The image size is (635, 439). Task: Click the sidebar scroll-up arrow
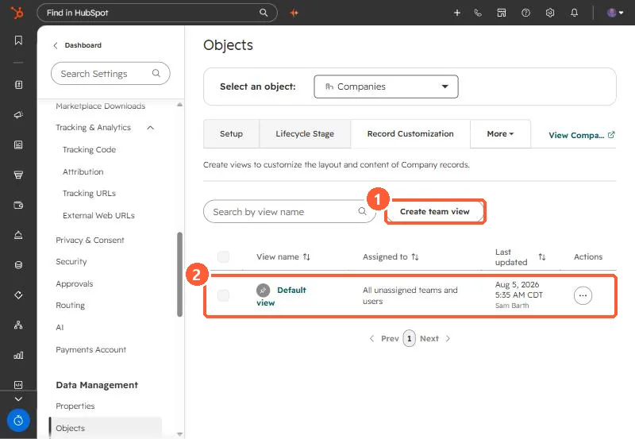click(180, 105)
